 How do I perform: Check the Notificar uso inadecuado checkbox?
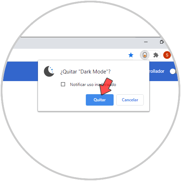click(63, 84)
